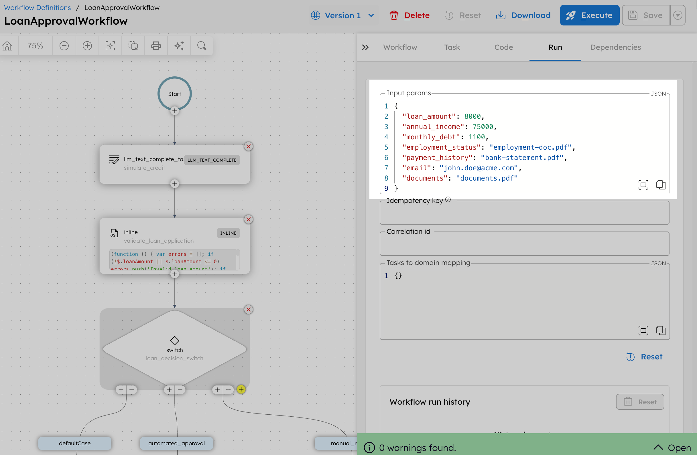
Task: Click plus on the defaultCase switch branch
Action: [121, 390]
